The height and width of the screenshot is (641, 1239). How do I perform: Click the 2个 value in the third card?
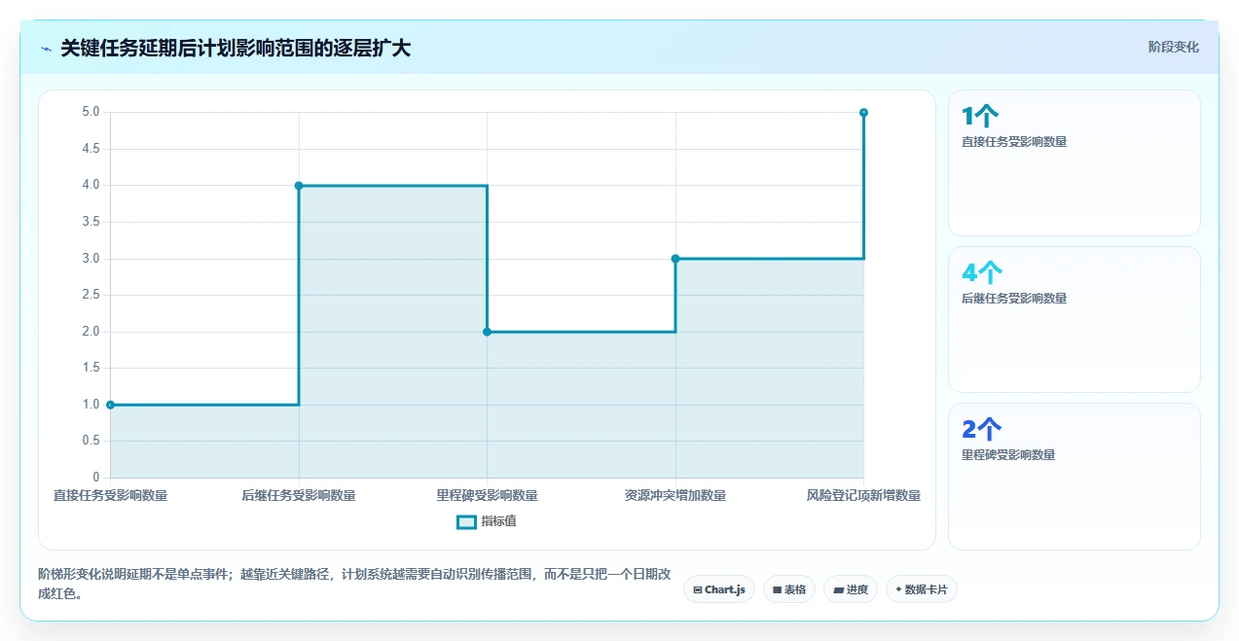(982, 430)
